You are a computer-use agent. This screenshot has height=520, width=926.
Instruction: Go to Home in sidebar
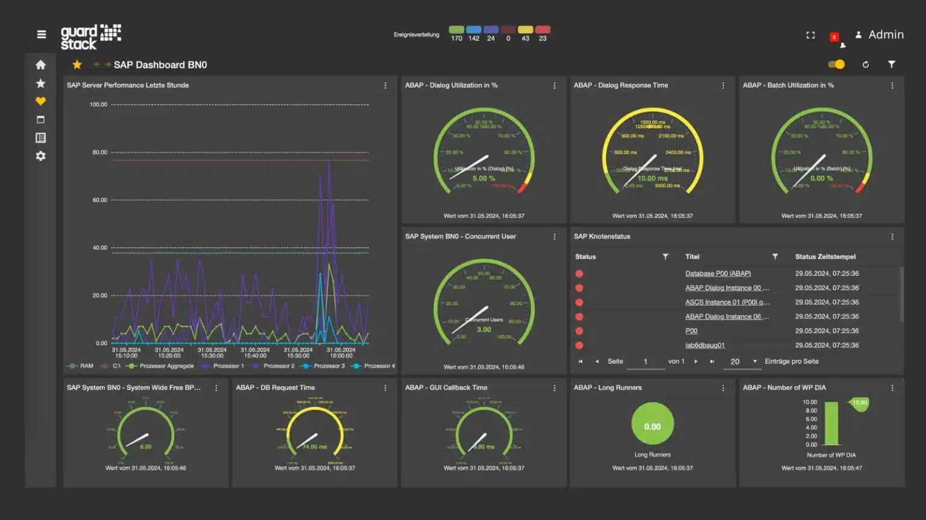point(40,65)
